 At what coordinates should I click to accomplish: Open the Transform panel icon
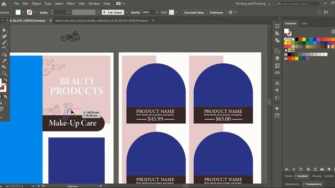pos(277,26)
